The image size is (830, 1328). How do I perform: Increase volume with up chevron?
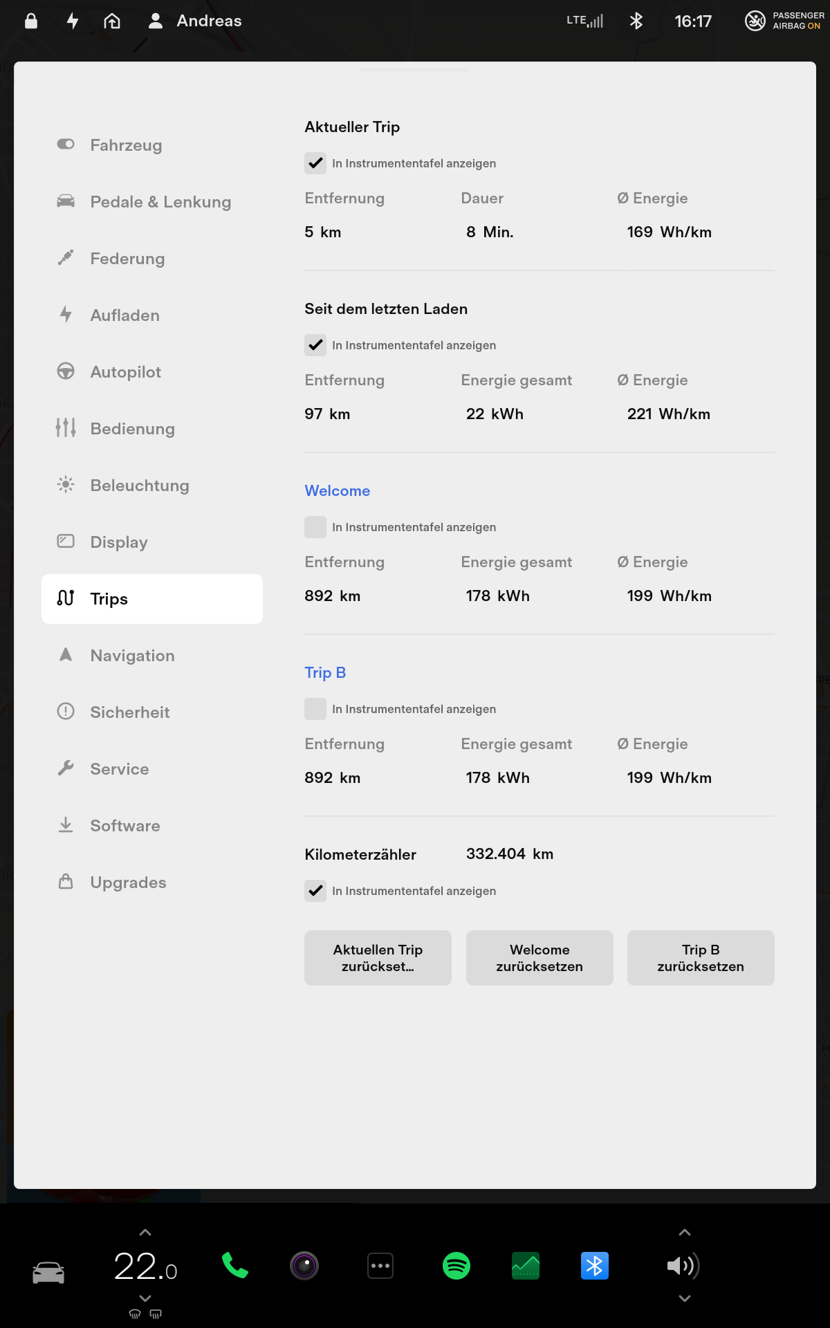(x=684, y=1233)
